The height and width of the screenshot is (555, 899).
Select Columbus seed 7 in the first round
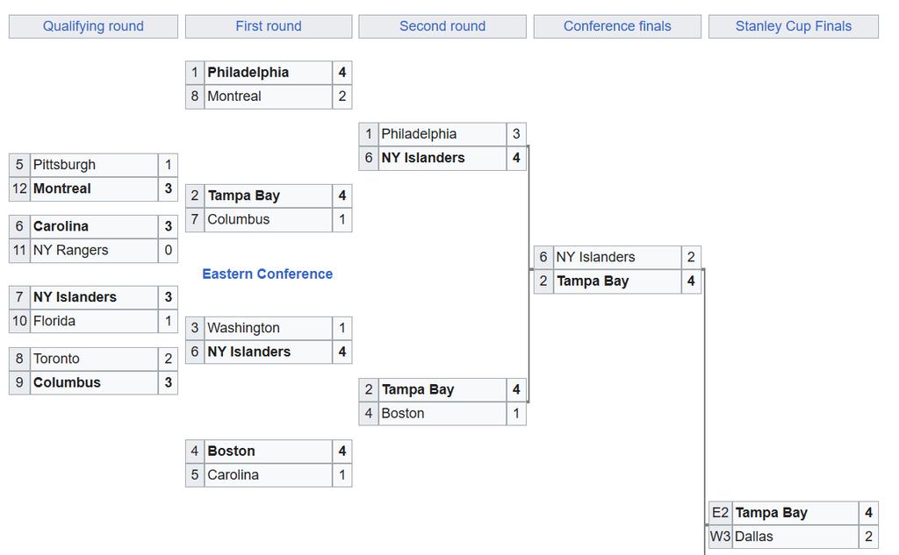click(x=269, y=220)
